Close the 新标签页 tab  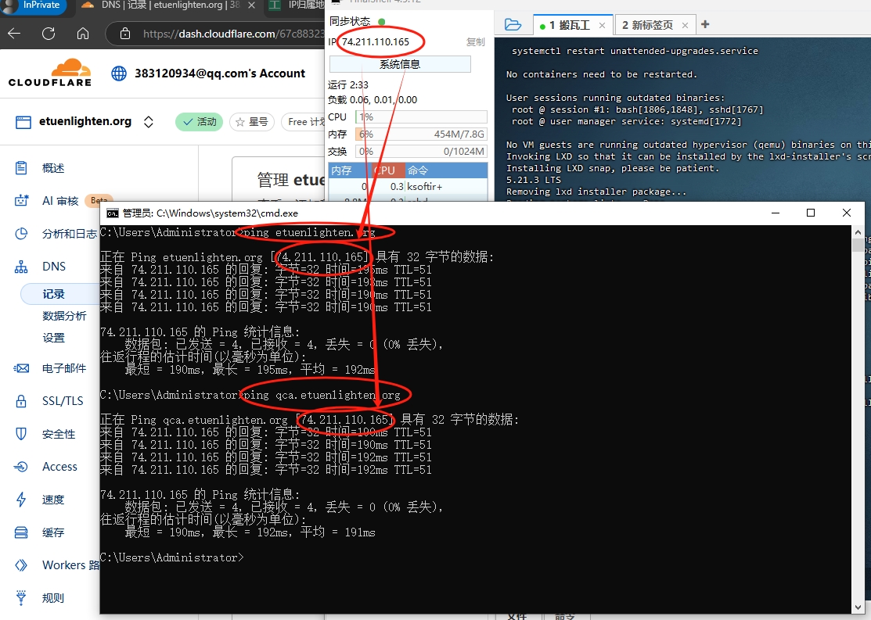[x=685, y=25]
